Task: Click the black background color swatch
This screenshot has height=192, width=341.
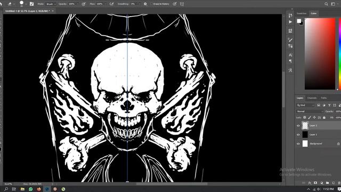Action: click(302, 23)
